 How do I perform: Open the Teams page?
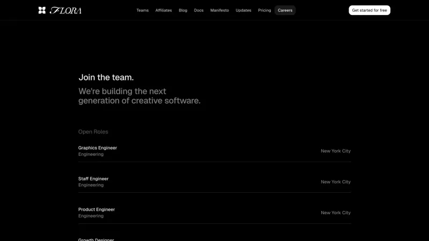143,10
